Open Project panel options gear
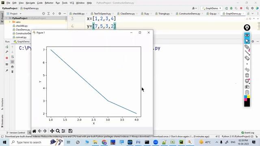The height and width of the screenshot is (146, 260). click(x=60, y=13)
